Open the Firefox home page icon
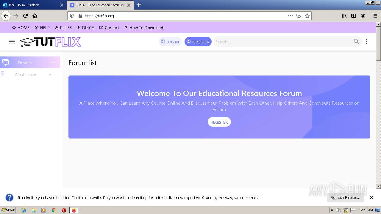This screenshot has height=214, width=381. coord(35,16)
